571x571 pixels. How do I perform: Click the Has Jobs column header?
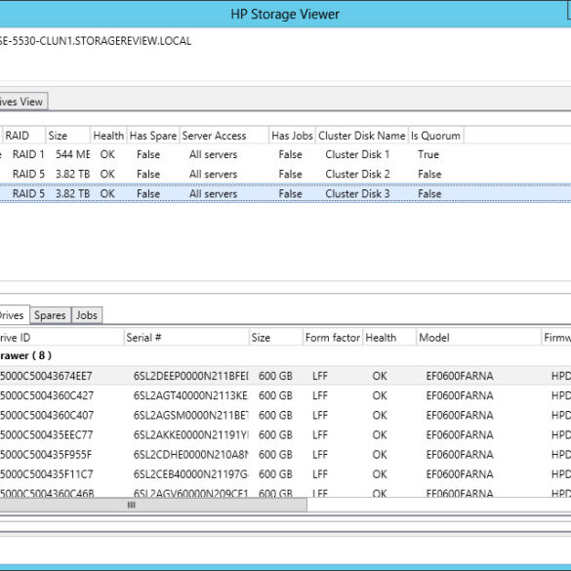coord(293,136)
